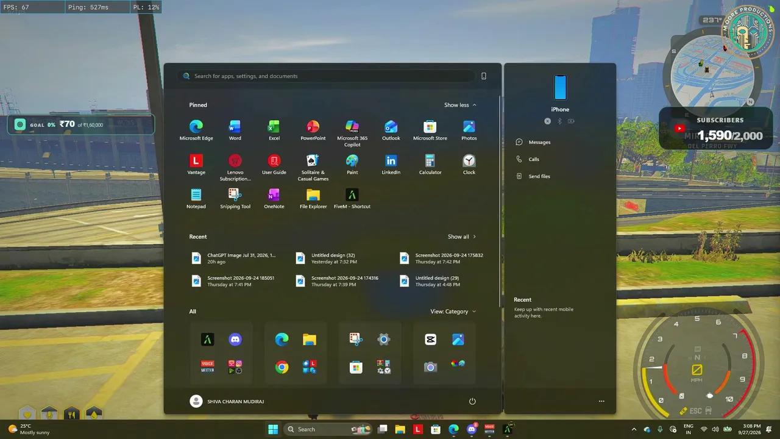
Task: Open the Clock app
Action: (469, 165)
